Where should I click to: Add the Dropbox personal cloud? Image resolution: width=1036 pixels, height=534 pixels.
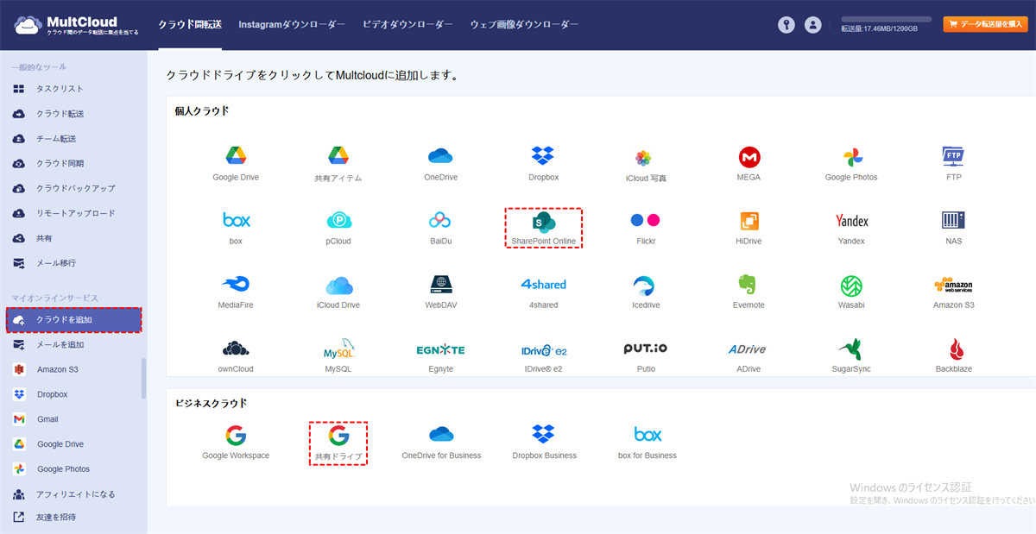[x=543, y=163]
